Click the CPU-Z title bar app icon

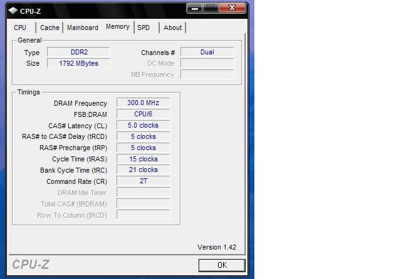[x=13, y=9]
